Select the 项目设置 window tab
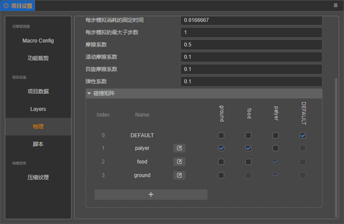This screenshot has width=344, height=224. tap(18, 6)
